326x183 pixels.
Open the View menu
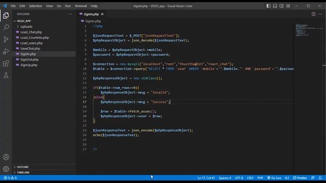click(x=49, y=6)
